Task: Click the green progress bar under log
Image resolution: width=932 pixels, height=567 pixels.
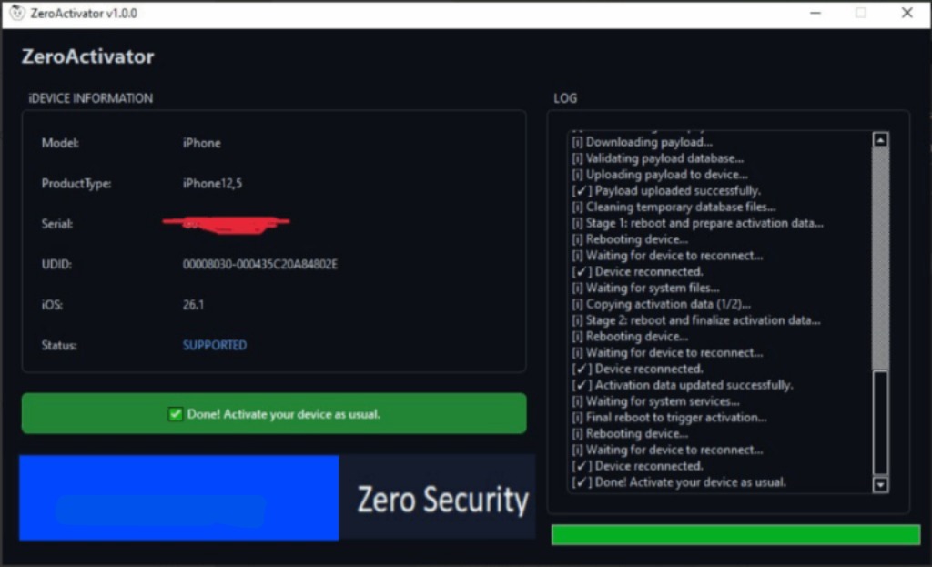Action: tap(735, 535)
